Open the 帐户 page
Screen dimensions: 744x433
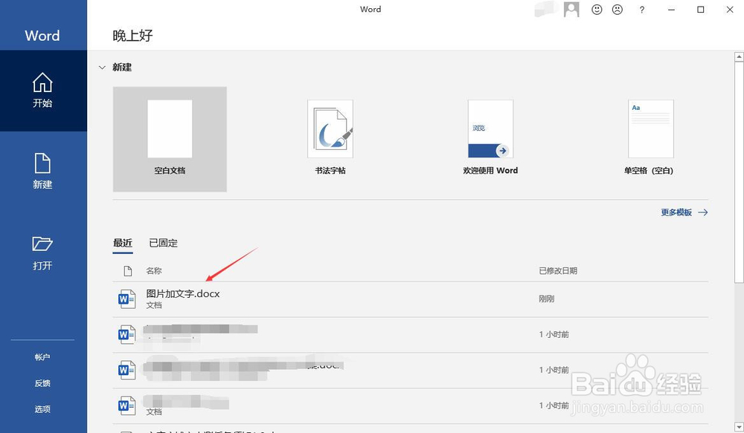pos(42,357)
